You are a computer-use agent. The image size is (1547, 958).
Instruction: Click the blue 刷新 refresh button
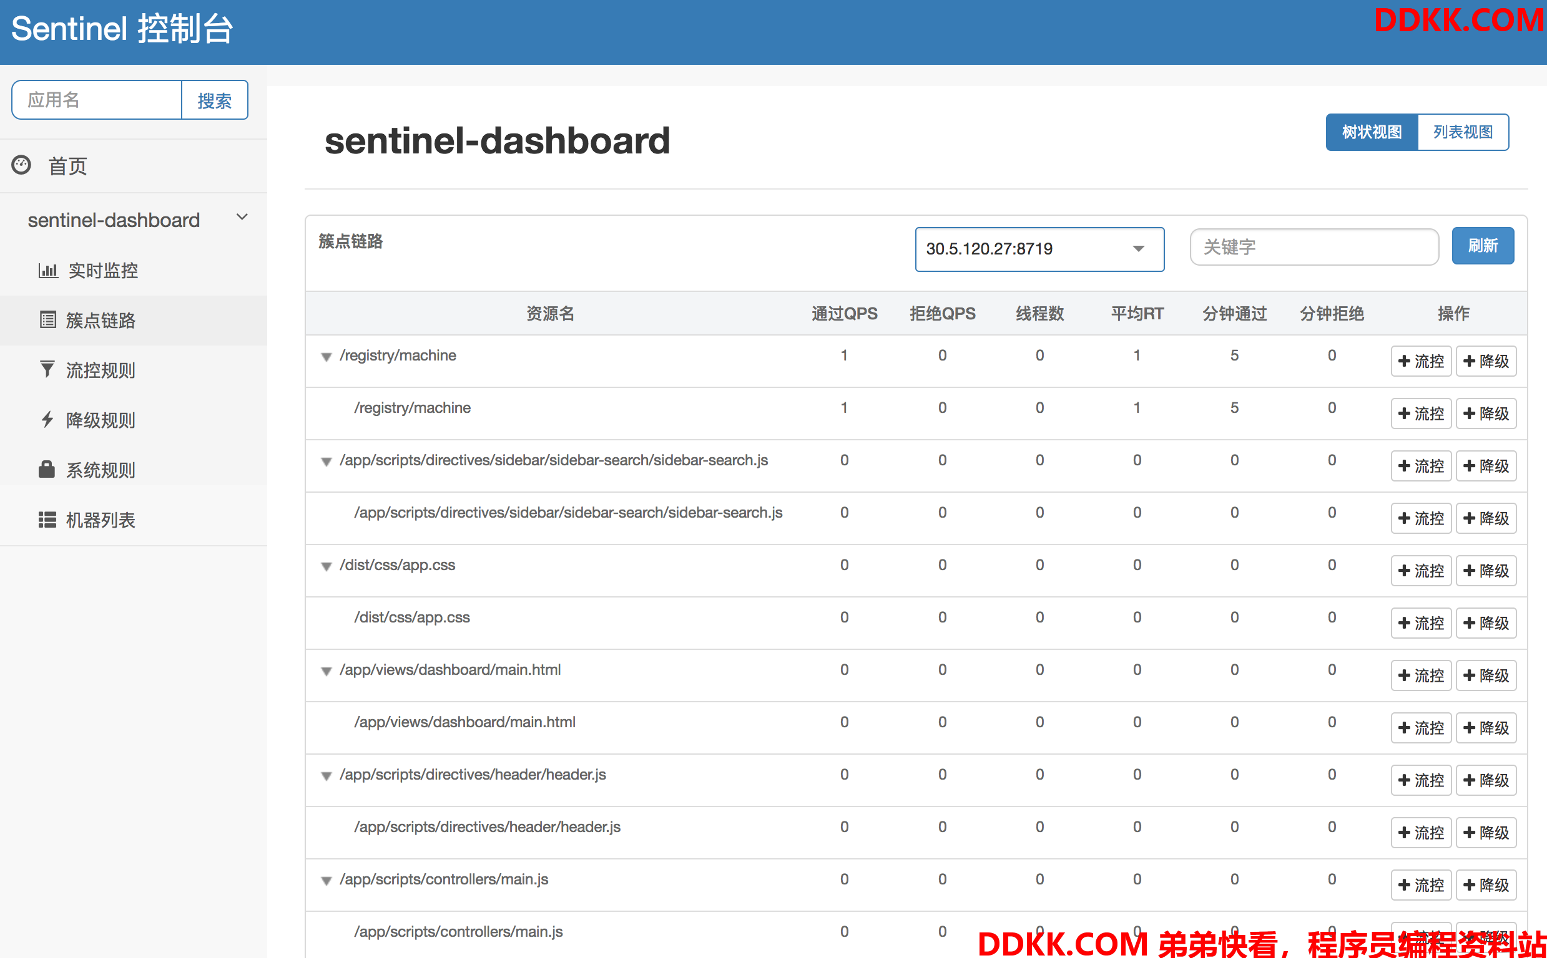1483,246
